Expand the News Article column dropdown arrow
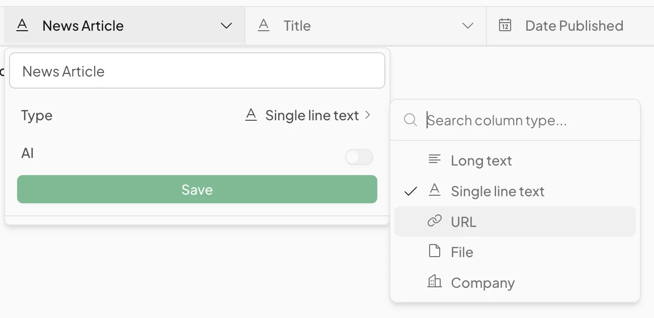 [x=226, y=26]
